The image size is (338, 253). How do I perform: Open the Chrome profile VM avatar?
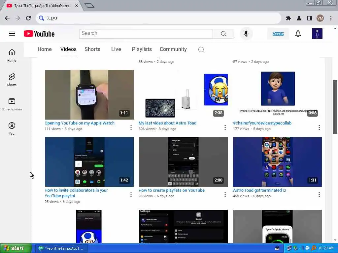tap(320, 18)
